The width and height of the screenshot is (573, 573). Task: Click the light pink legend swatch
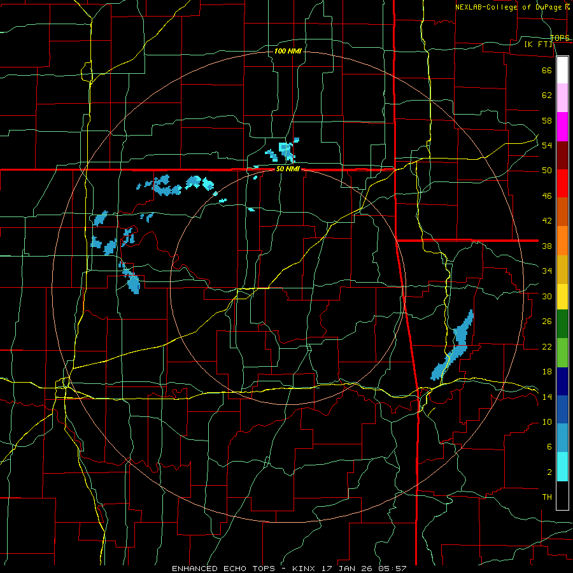pos(562,98)
